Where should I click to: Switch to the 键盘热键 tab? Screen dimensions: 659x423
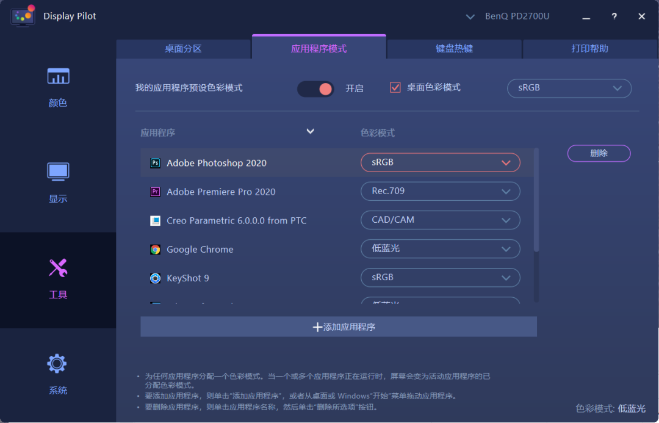pos(454,48)
